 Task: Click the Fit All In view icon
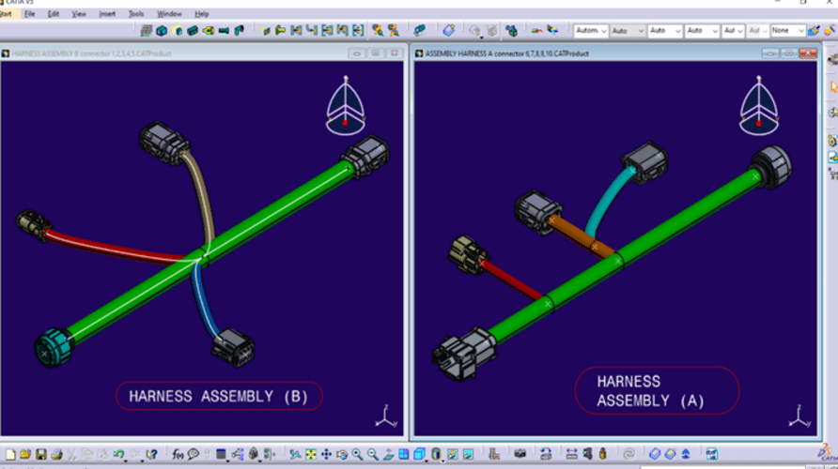point(310,455)
